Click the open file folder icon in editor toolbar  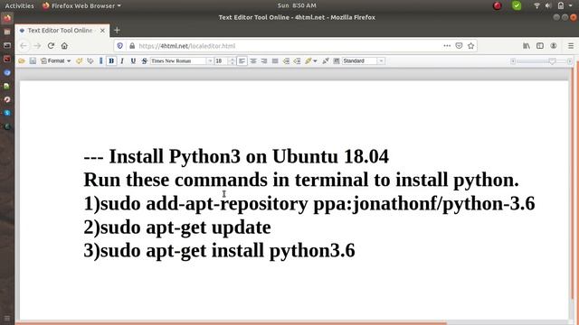click(x=22, y=60)
